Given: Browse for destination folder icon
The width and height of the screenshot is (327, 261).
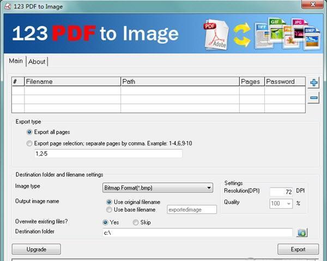Looking at the screenshot, I should point(302,233).
